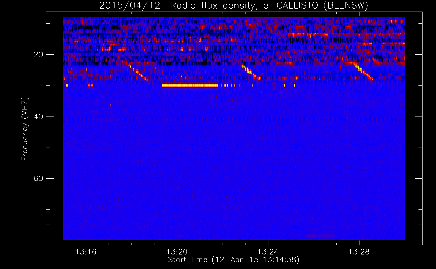This screenshot has width=436, height=269.
Task: Click the 60 MHz frequency tick label
Action: coord(39,178)
